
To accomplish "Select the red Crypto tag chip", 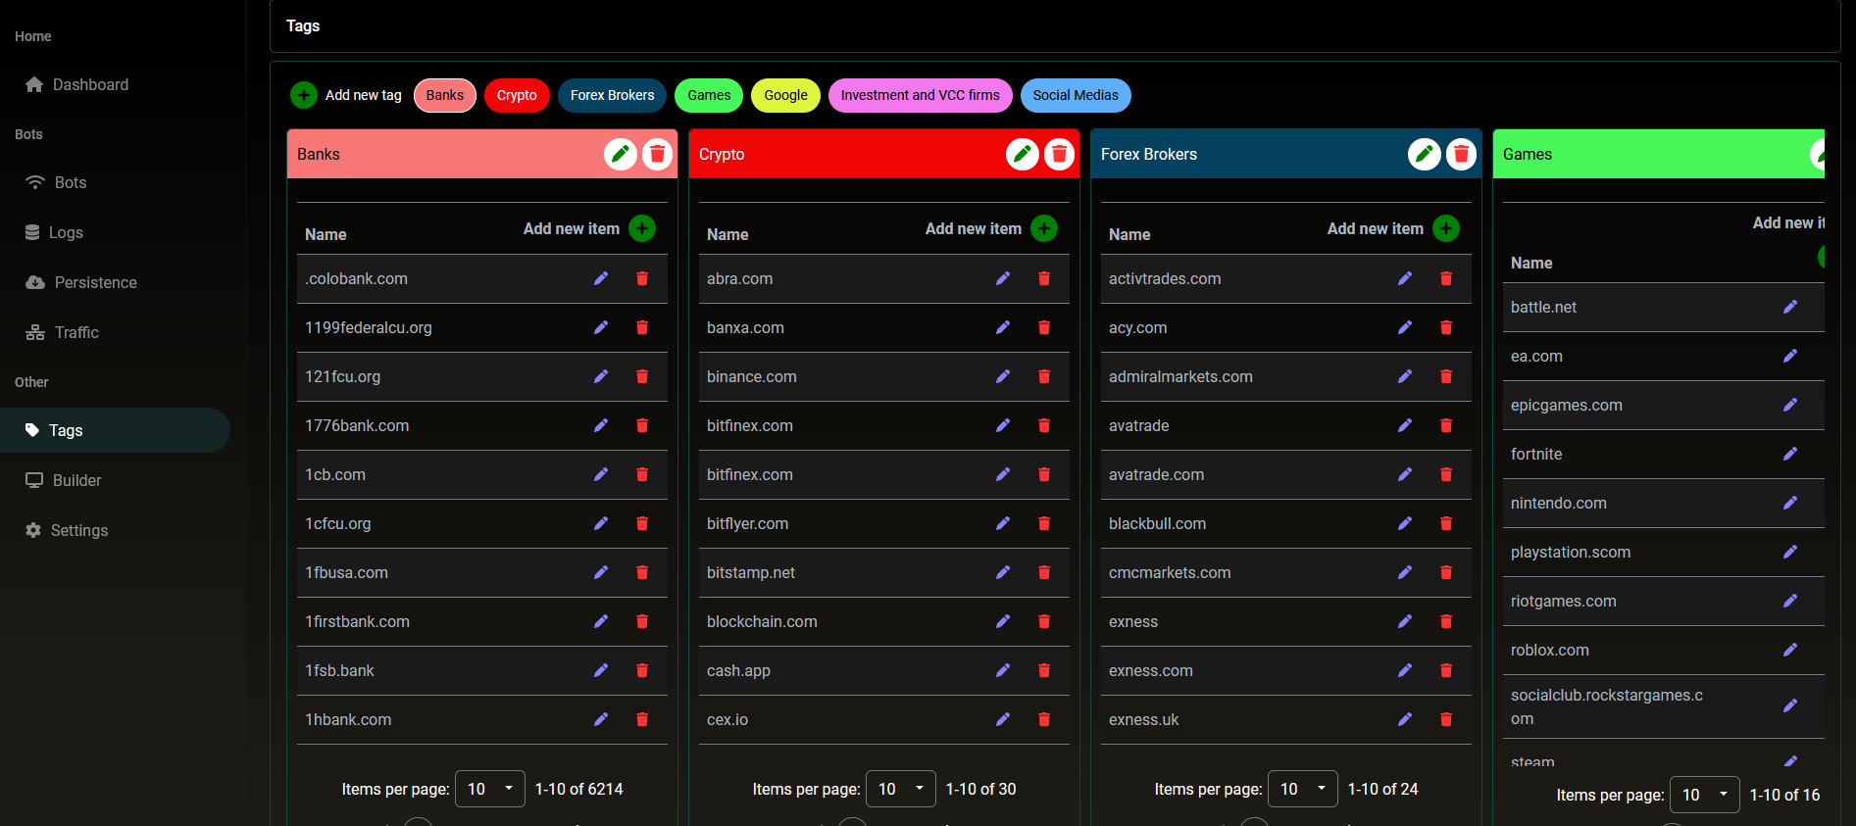I will pyautogui.click(x=517, y=95).
